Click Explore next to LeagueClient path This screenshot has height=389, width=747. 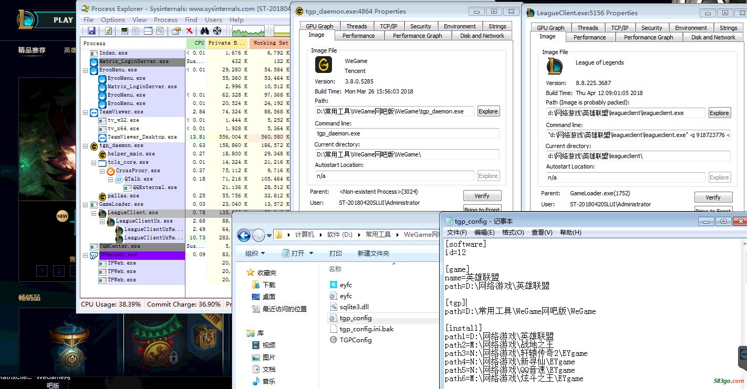[x=719, y=113]
